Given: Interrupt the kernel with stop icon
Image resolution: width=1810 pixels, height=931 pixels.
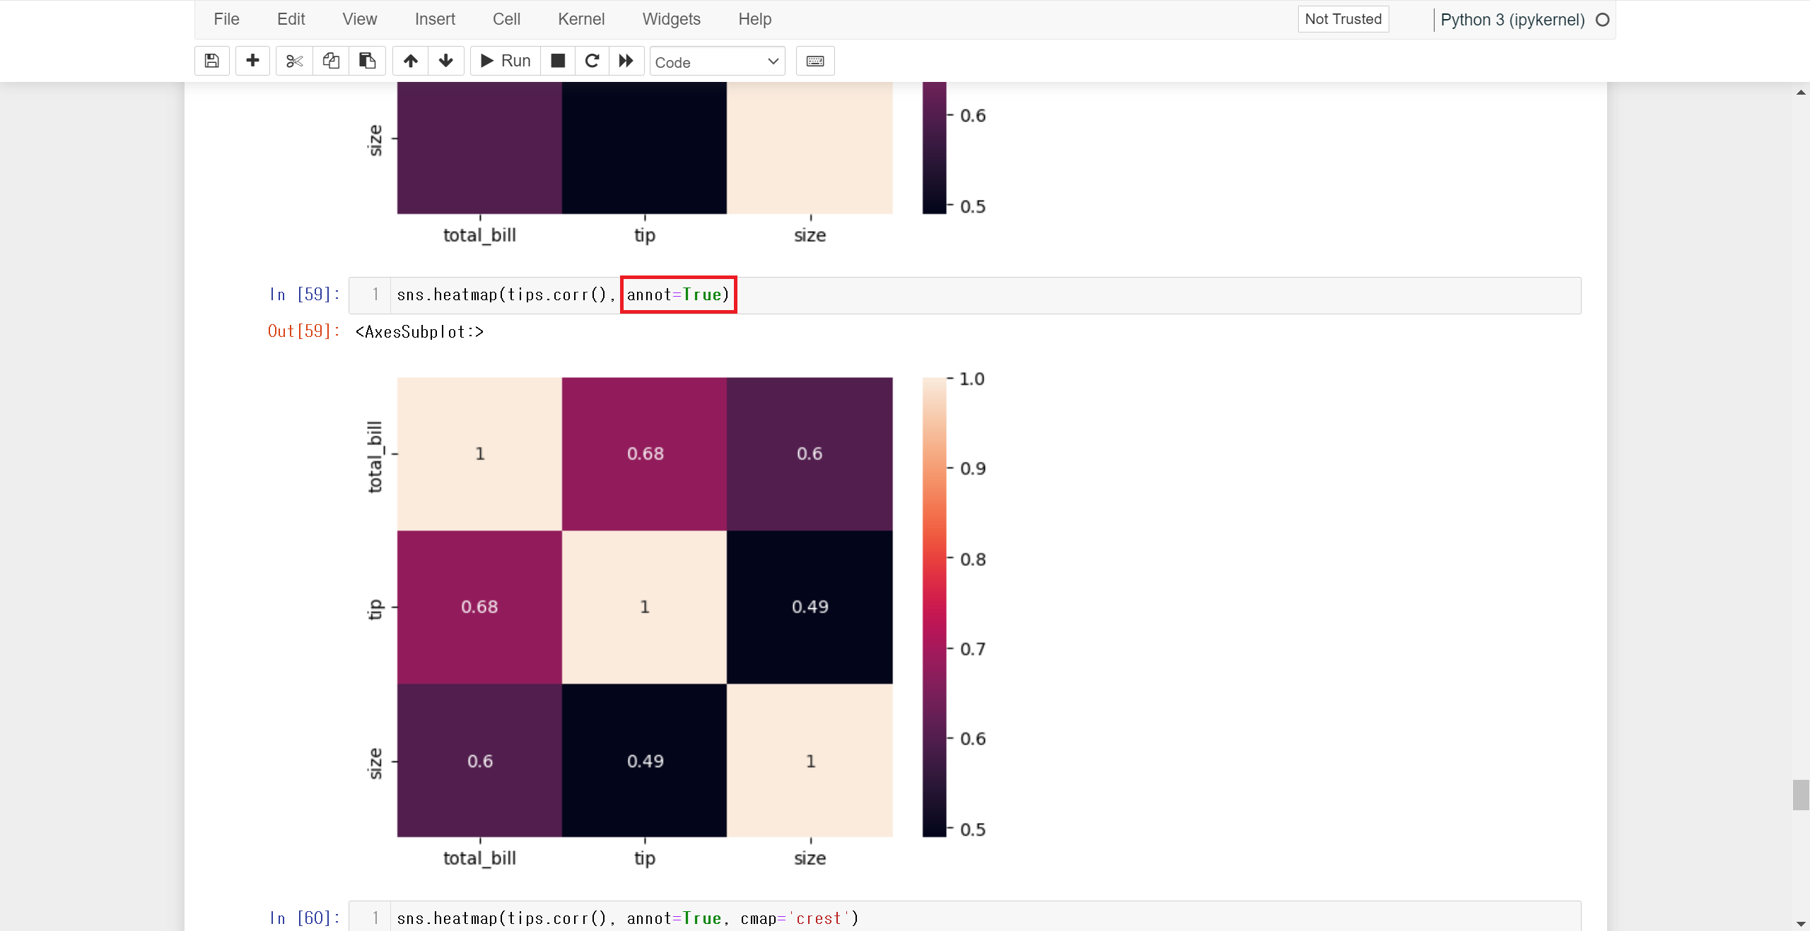Looking at the screenshot, I should pyautogui.click(x=558, y=61).
